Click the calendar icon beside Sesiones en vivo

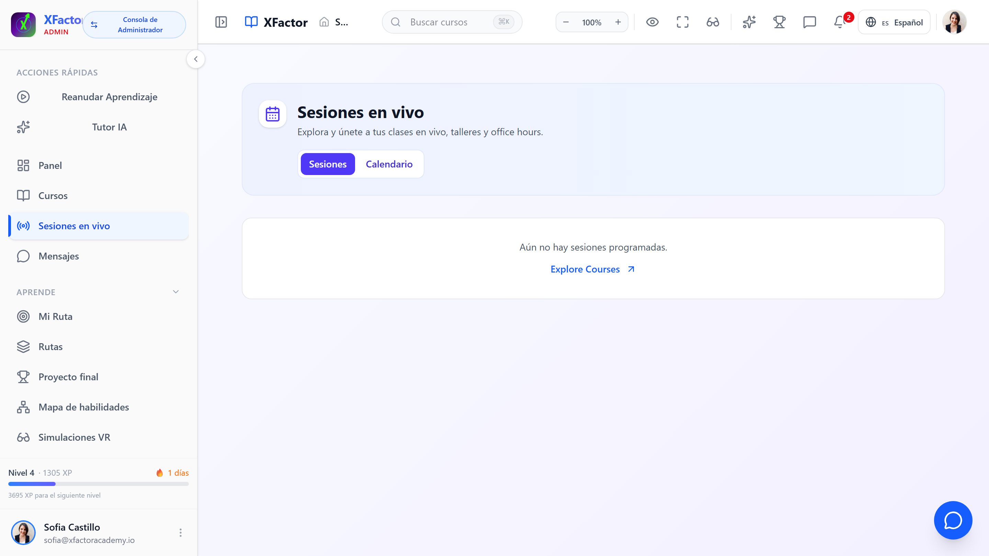tap(273, 114)
